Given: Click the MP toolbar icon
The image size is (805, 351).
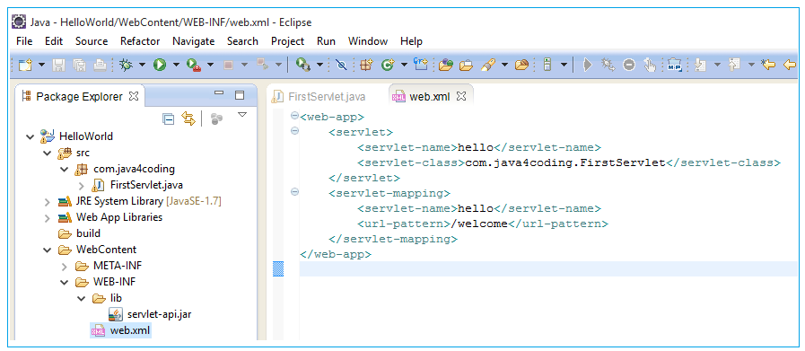Looking at the screenshot, I should tap(674, 65).
